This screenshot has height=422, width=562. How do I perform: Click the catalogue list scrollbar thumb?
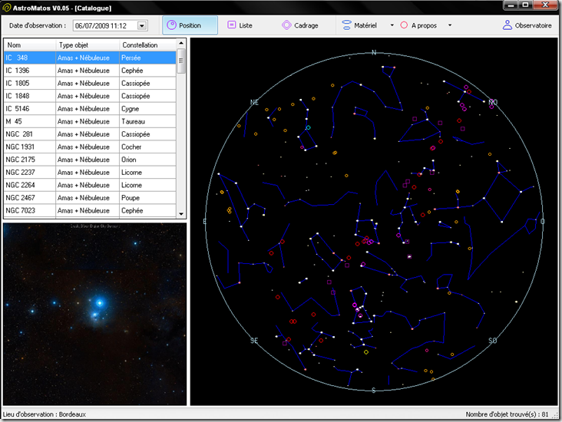[x=181, y=61]
